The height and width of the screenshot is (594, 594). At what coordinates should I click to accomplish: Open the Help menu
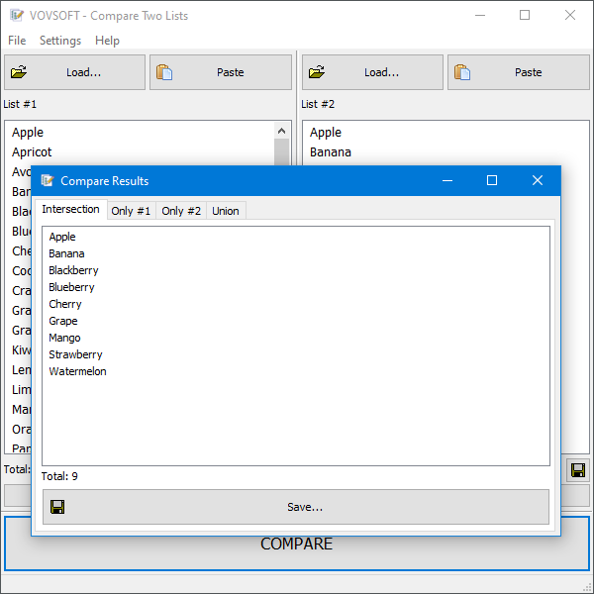pyautogui.click(x=107, y=41)
